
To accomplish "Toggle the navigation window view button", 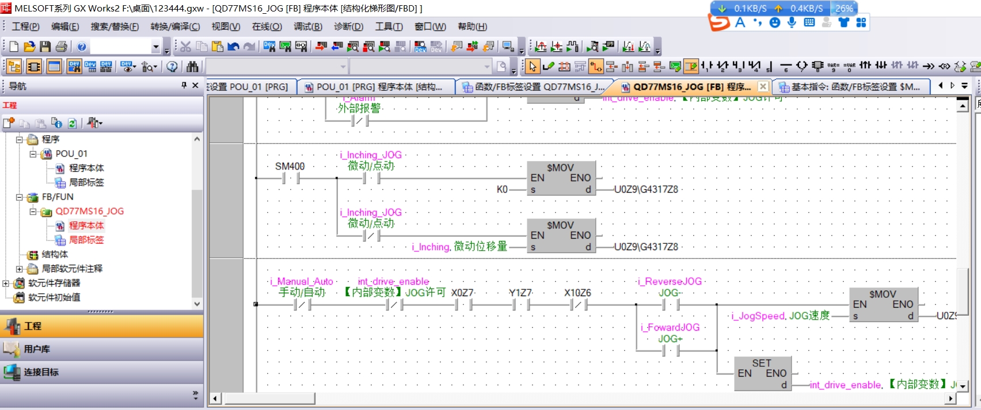I will [14, 67].
